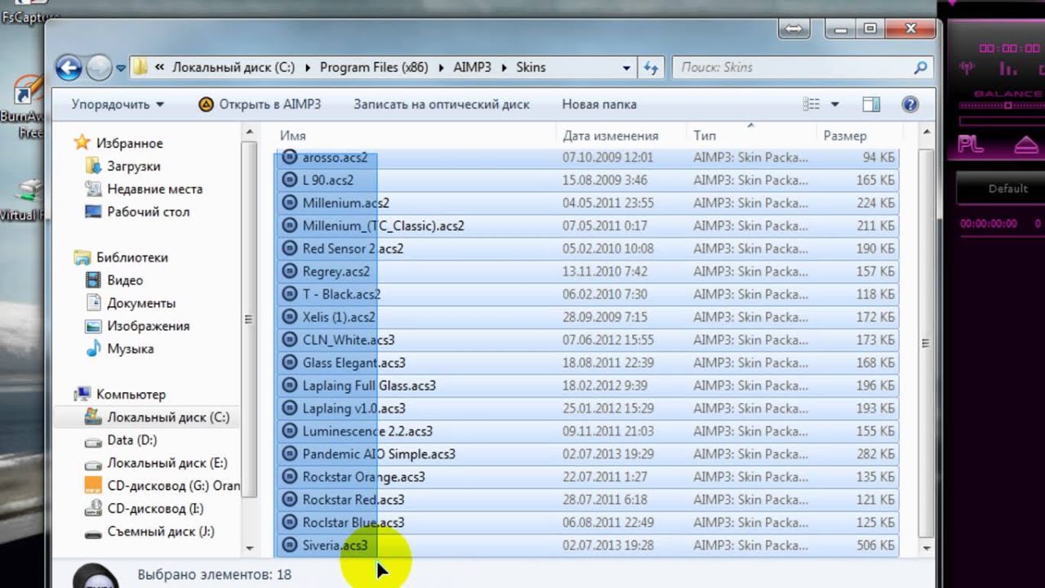
Task: Expand the hidden breadcrumb chevron «
Action: pos(159,68)
